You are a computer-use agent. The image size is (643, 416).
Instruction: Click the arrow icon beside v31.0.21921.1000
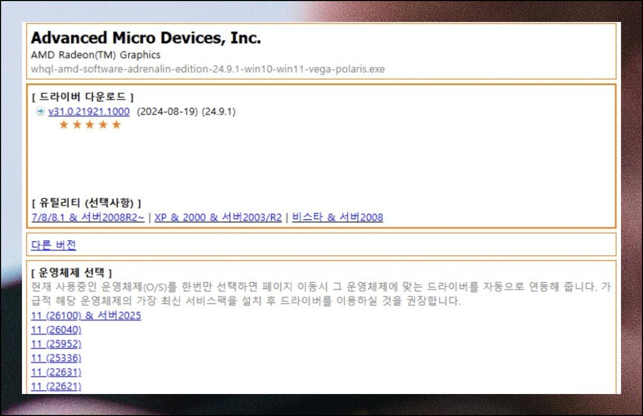[40, 112]
